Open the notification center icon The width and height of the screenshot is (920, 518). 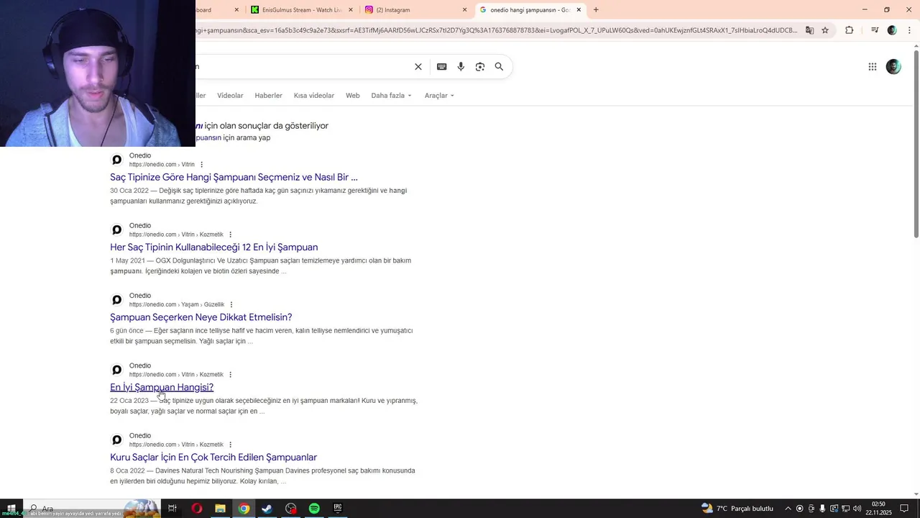904,509
